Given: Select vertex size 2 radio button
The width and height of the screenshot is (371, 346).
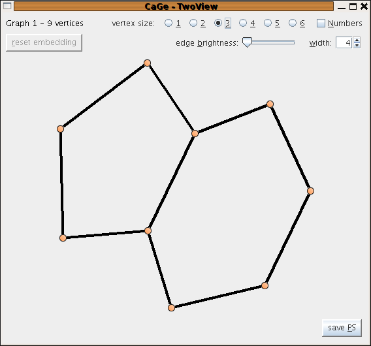Looking at the screenshot, I should [193, 23].
